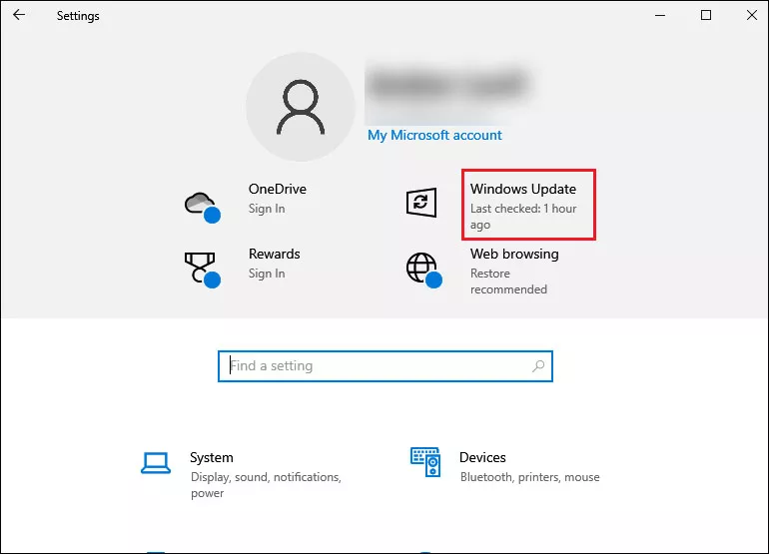Open Windows Update status tile
The image size is (769, 554).
528,205
